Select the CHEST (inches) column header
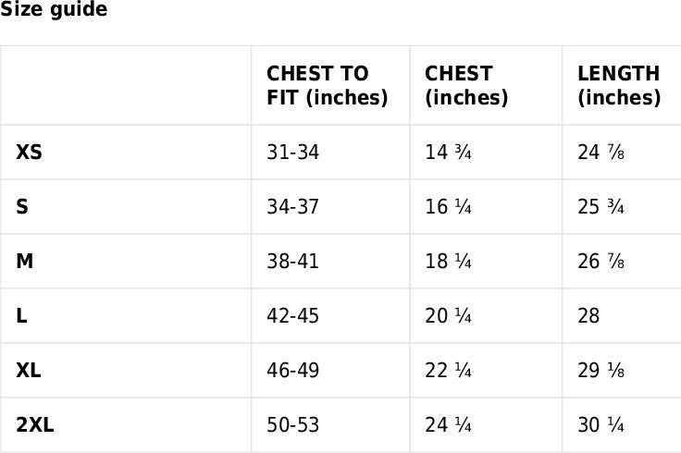This screenshot has width=681, height=453. 466,86
